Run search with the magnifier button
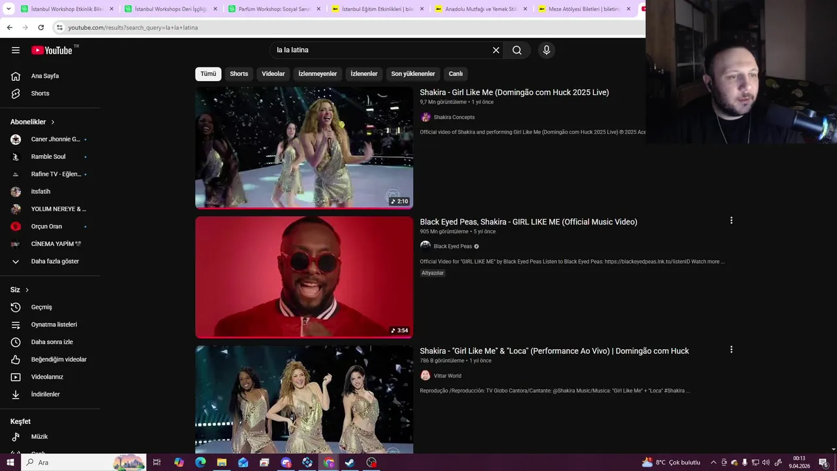 [517, 50]
